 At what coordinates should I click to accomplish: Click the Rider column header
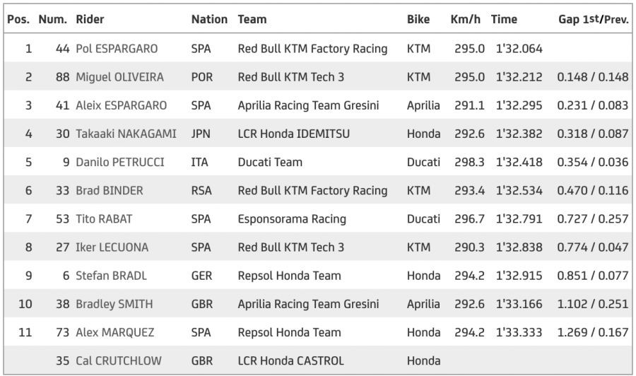click(x=90, y=20)
